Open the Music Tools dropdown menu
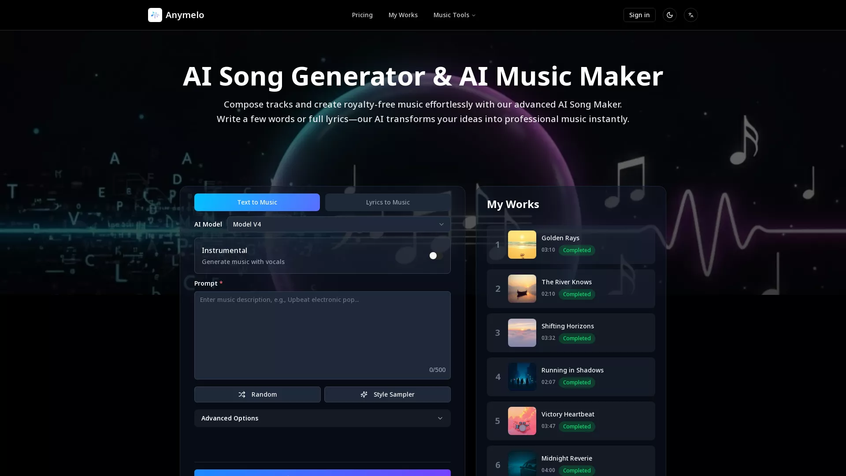This screenshot has width=846, height=476. pos(454,15)
